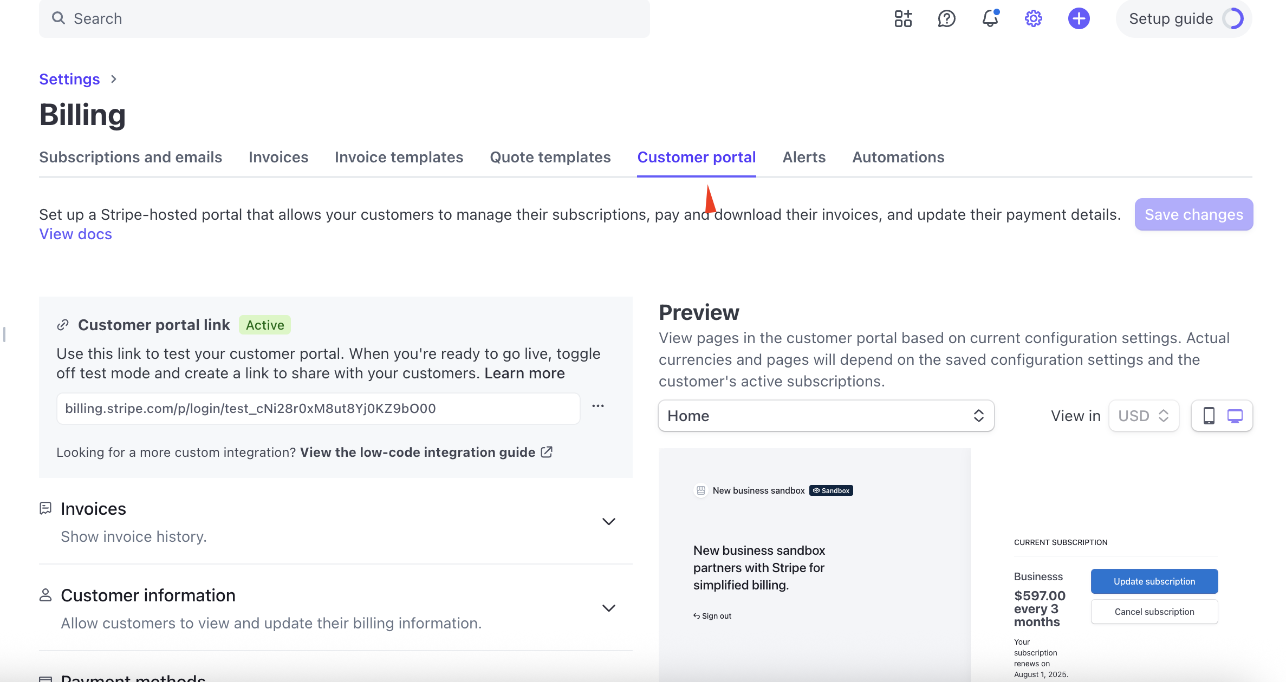Click the Setup guide progress ring
This screenshot has width=1286, height=682.
(x=1233, y=18)
